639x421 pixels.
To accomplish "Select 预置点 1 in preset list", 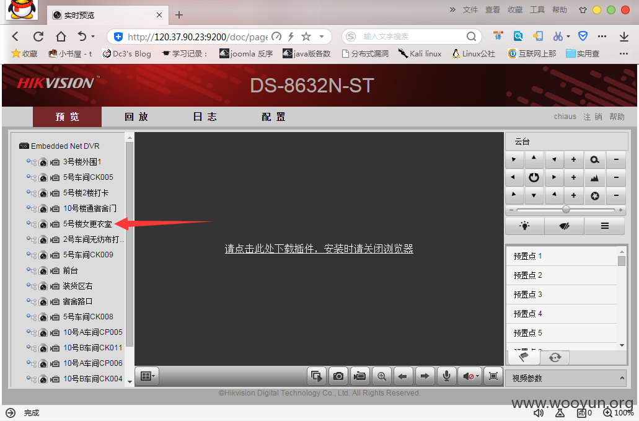I will (x=562, y=256).
